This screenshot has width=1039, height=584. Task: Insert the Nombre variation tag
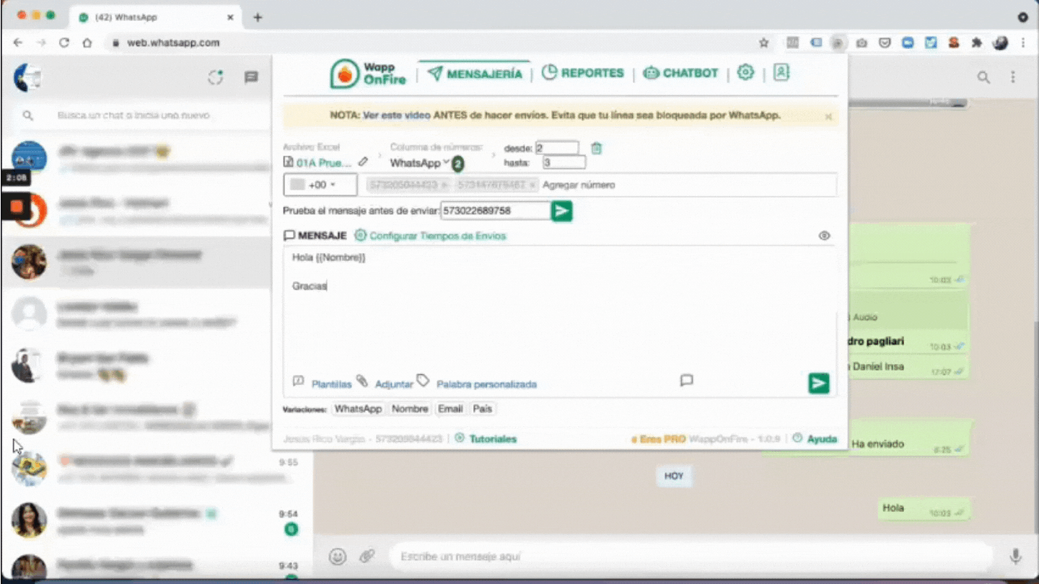pos(410,409)
